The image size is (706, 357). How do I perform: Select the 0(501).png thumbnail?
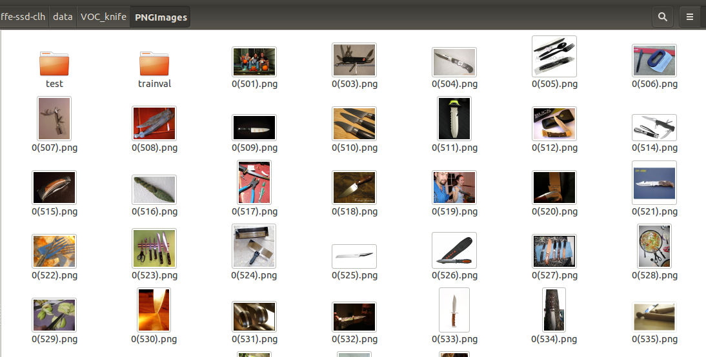click(x=254, y=62)
